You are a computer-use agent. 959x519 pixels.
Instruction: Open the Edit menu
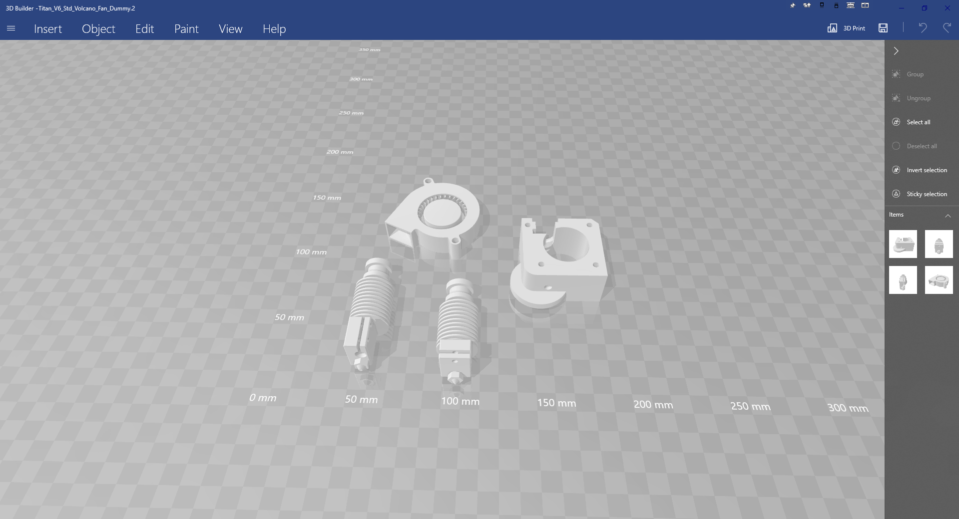point(144,29)
